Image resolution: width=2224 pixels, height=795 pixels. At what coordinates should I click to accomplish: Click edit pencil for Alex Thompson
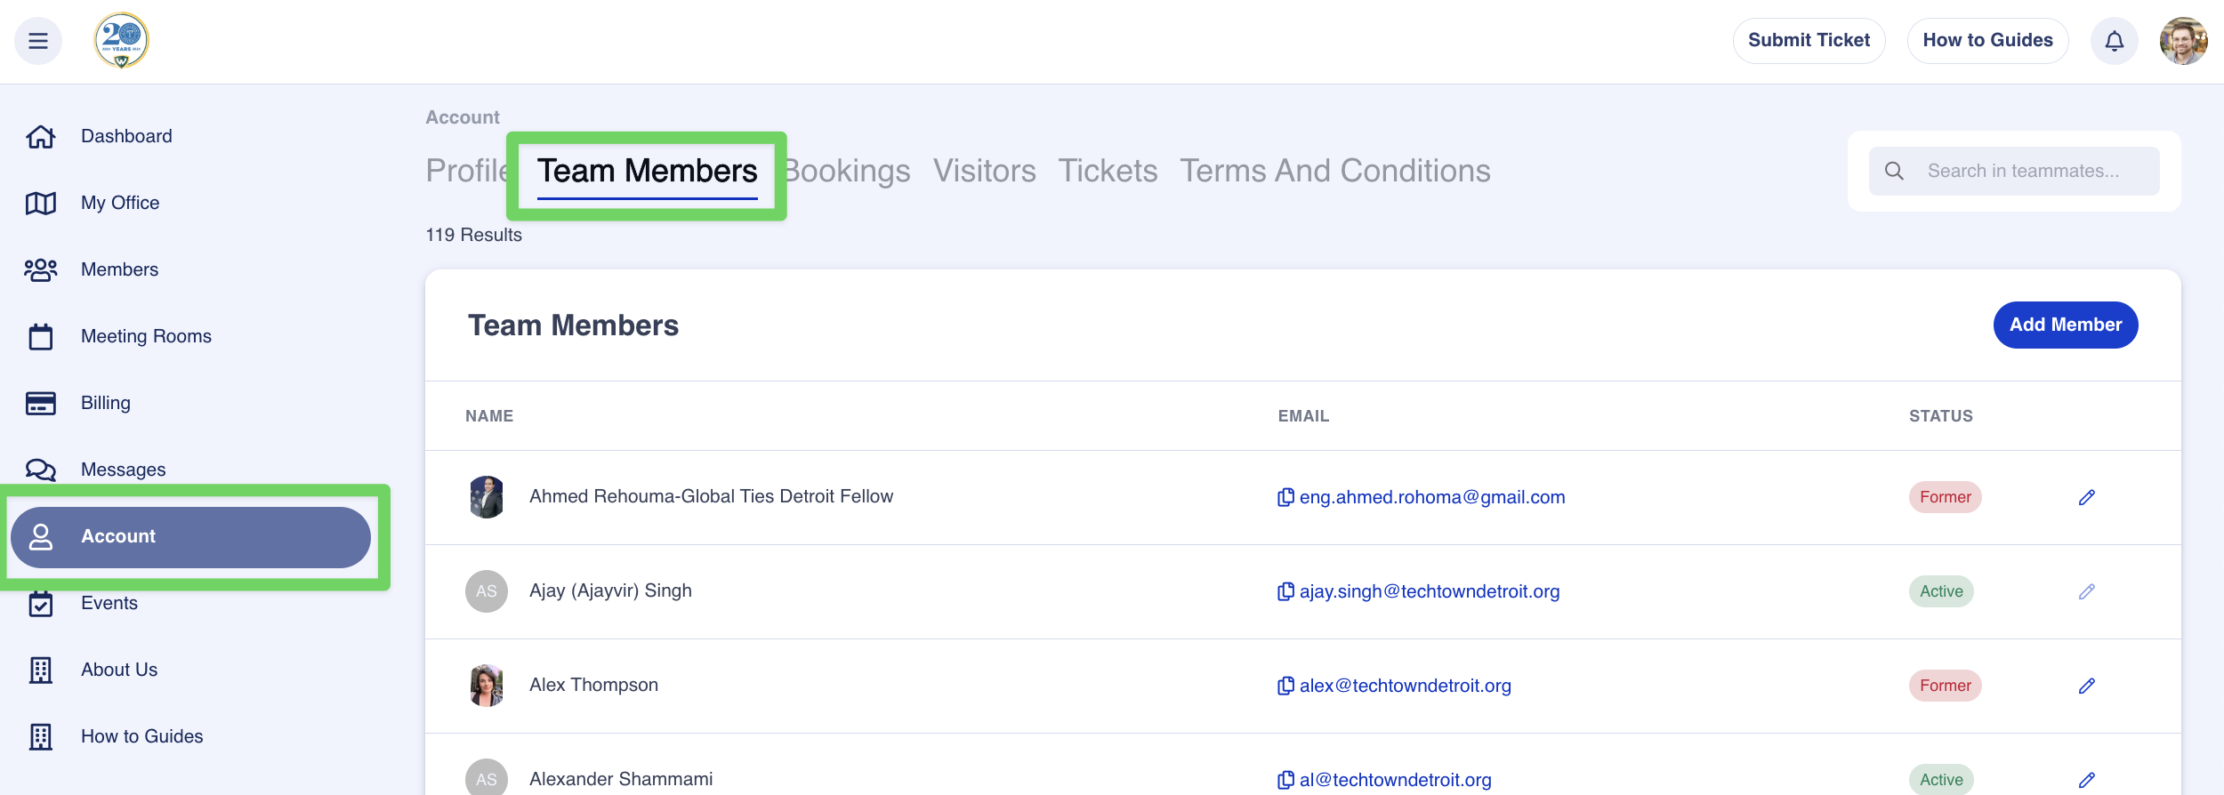coord(2086,686)
